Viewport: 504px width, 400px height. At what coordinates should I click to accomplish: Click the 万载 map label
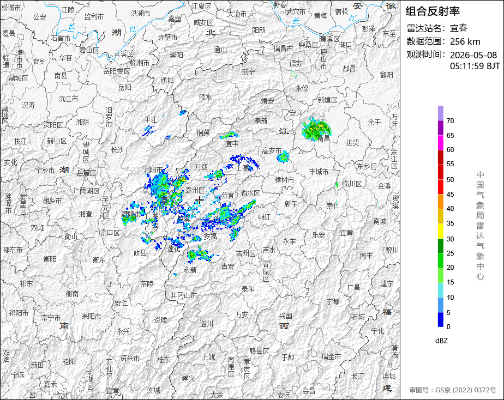coord(201,167)
